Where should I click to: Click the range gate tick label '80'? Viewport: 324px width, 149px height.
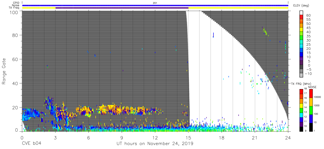tap(15, 35)
